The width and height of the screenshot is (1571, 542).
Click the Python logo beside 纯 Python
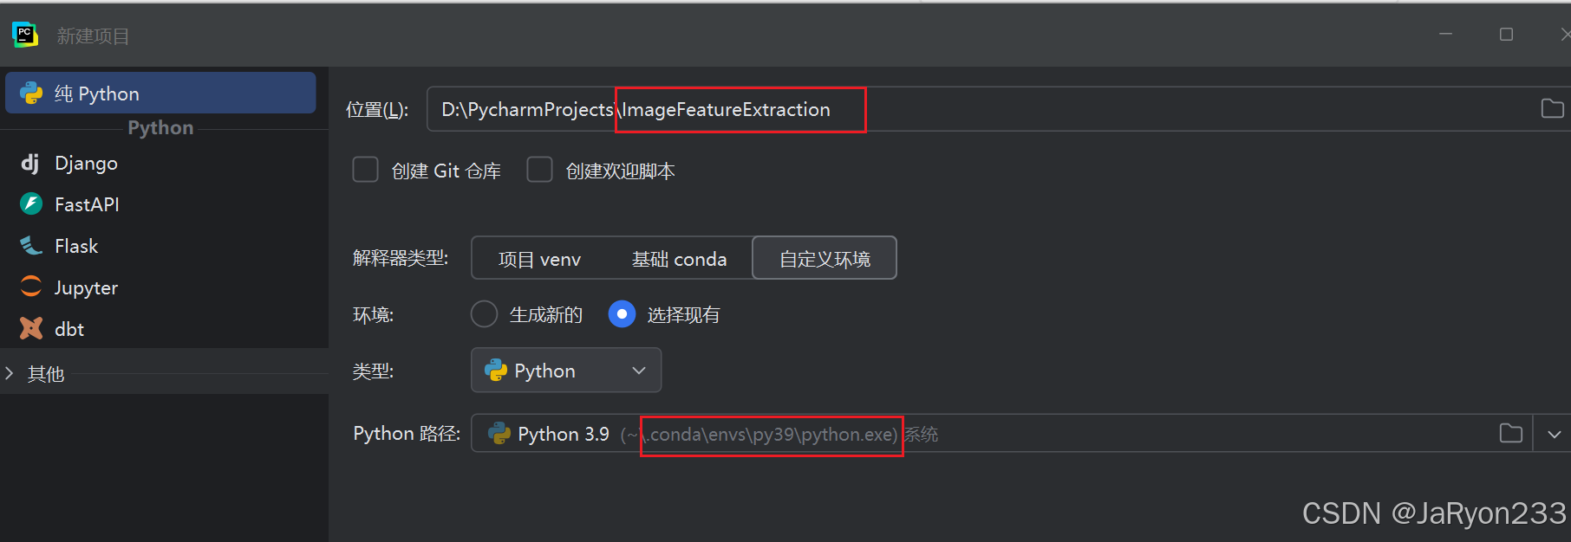click(x=31, y=94)
